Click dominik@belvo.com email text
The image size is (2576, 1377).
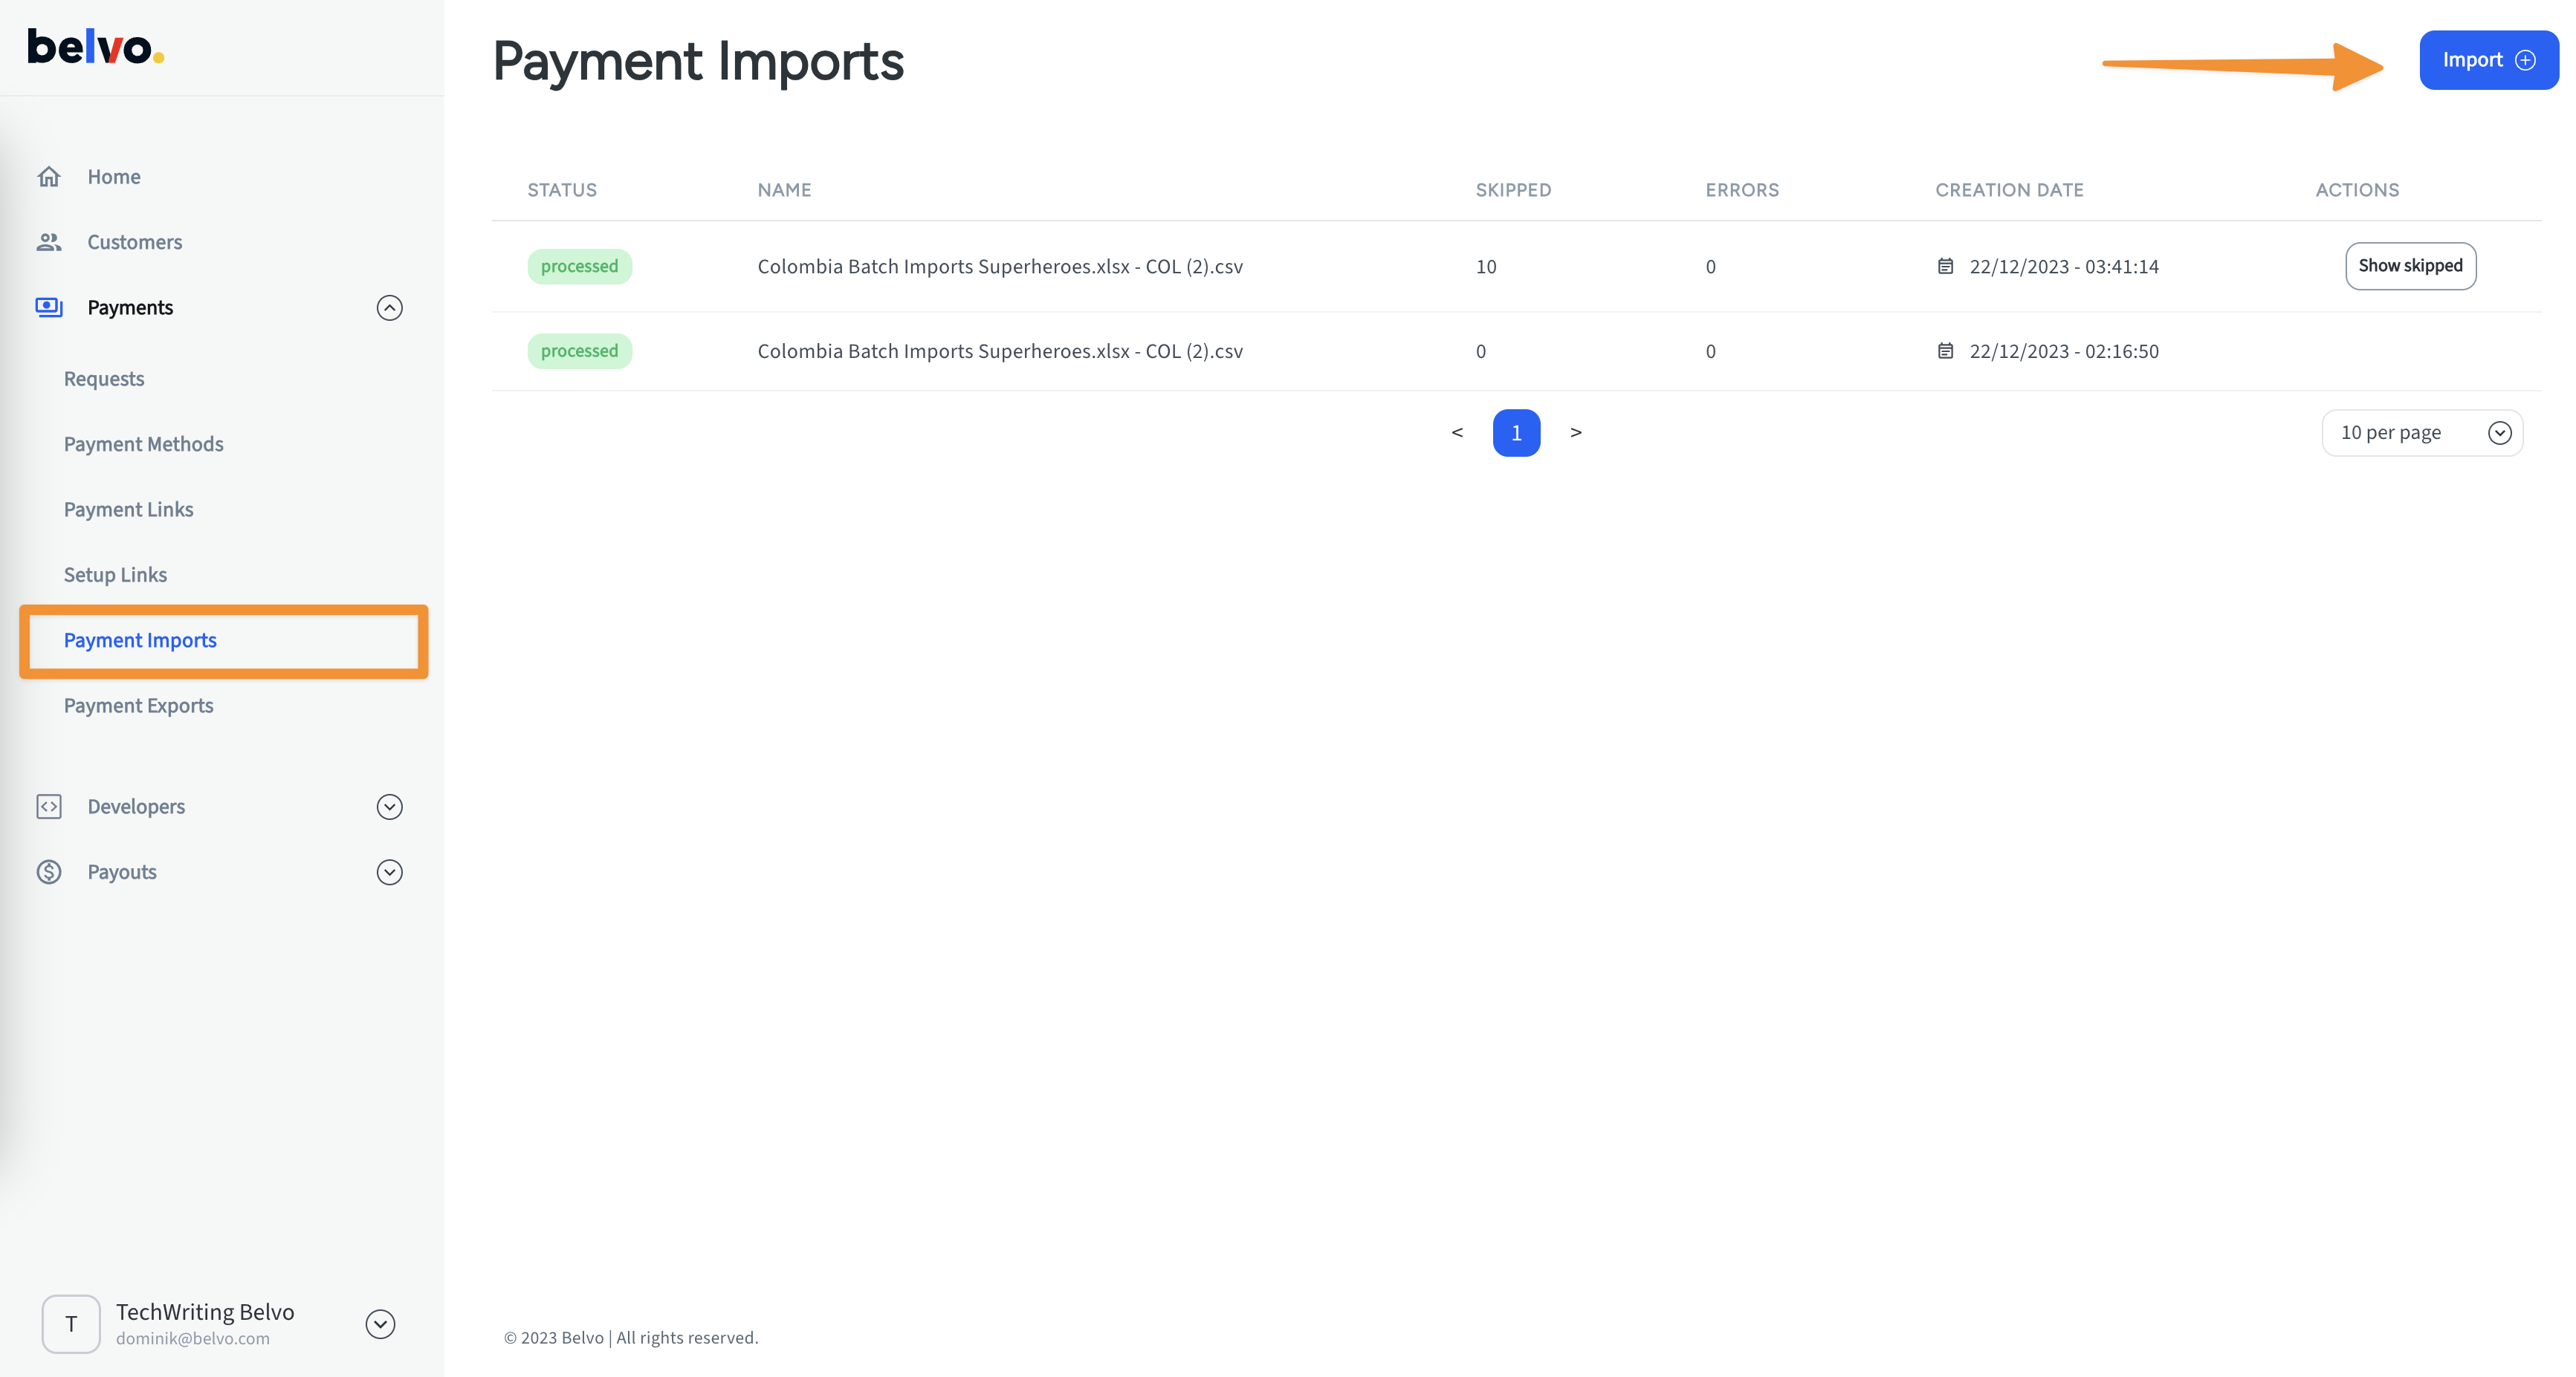[193, 1339]
